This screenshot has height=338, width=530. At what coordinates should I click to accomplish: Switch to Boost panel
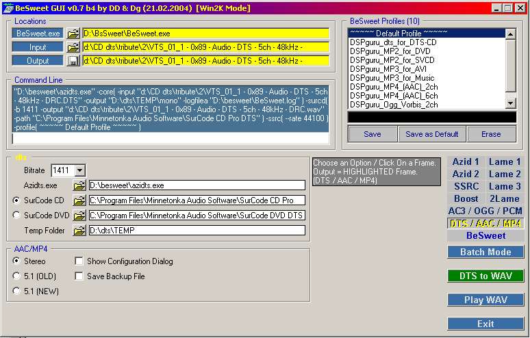(466, 198)
